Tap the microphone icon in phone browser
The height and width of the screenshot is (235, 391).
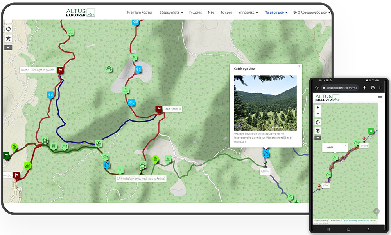[x=364, y=88]
